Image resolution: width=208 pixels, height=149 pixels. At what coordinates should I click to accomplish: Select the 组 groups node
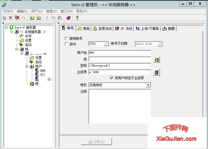(37, 84)
